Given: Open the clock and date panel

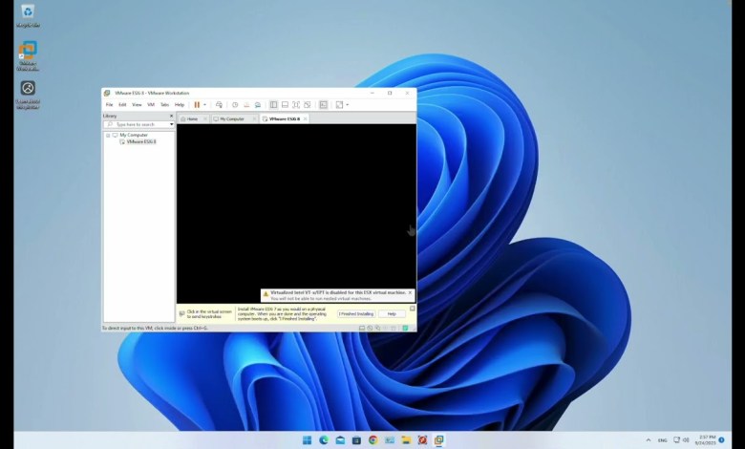Looking at the screenshot, I should click(x=706, y=440).
